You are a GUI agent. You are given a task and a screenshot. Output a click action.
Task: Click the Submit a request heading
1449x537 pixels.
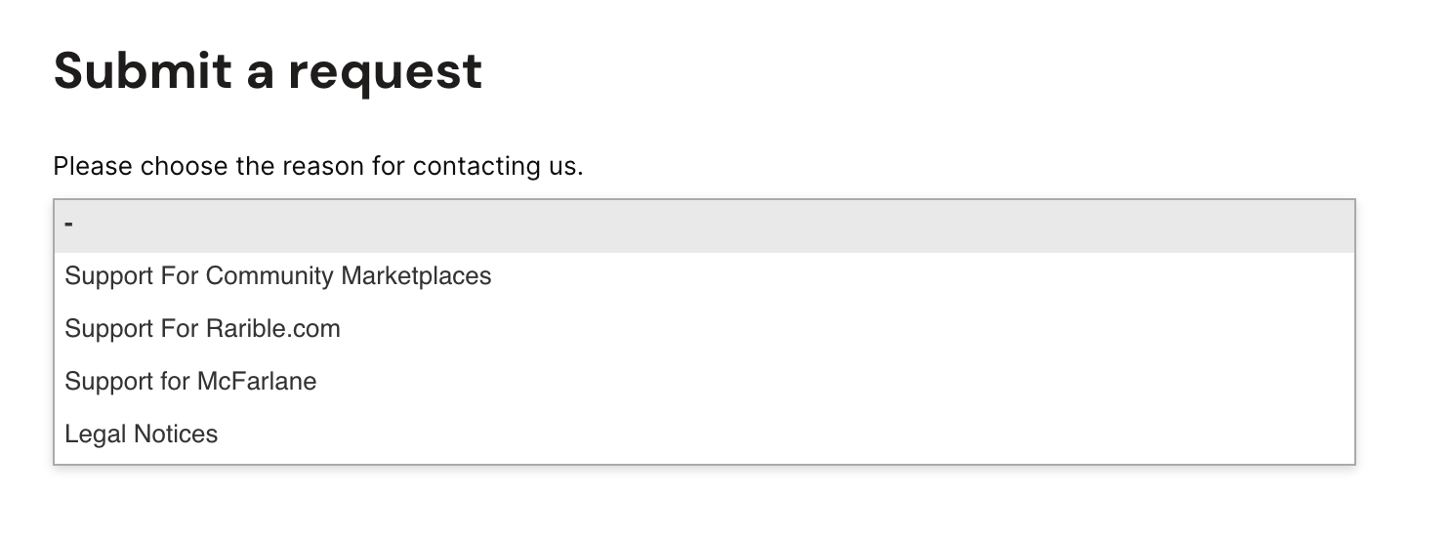pos(268,71)
